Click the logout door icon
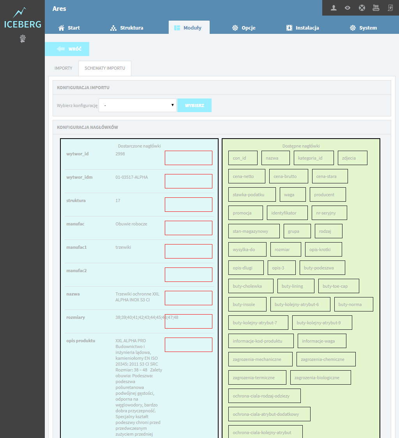Image resolution: width=399 pixels, height=438 pixels. click(390, 8)
